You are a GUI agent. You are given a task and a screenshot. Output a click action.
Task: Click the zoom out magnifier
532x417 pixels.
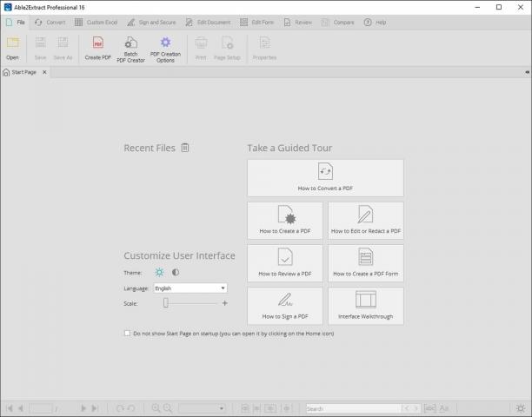(168, 408)
